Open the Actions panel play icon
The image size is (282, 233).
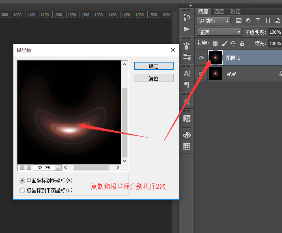click(187, 29)
